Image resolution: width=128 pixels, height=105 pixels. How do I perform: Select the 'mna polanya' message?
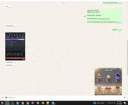(x=10, y=65)
